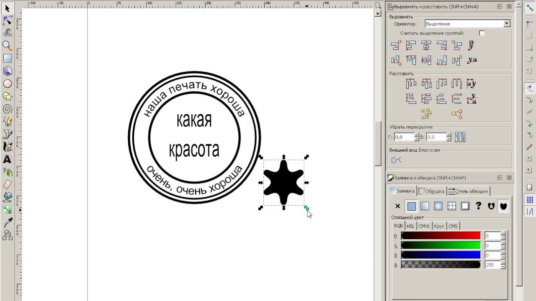Viewport: 536px width, 301px height.
Task: Select the 3D Box tool
Action: pos(7,71)
